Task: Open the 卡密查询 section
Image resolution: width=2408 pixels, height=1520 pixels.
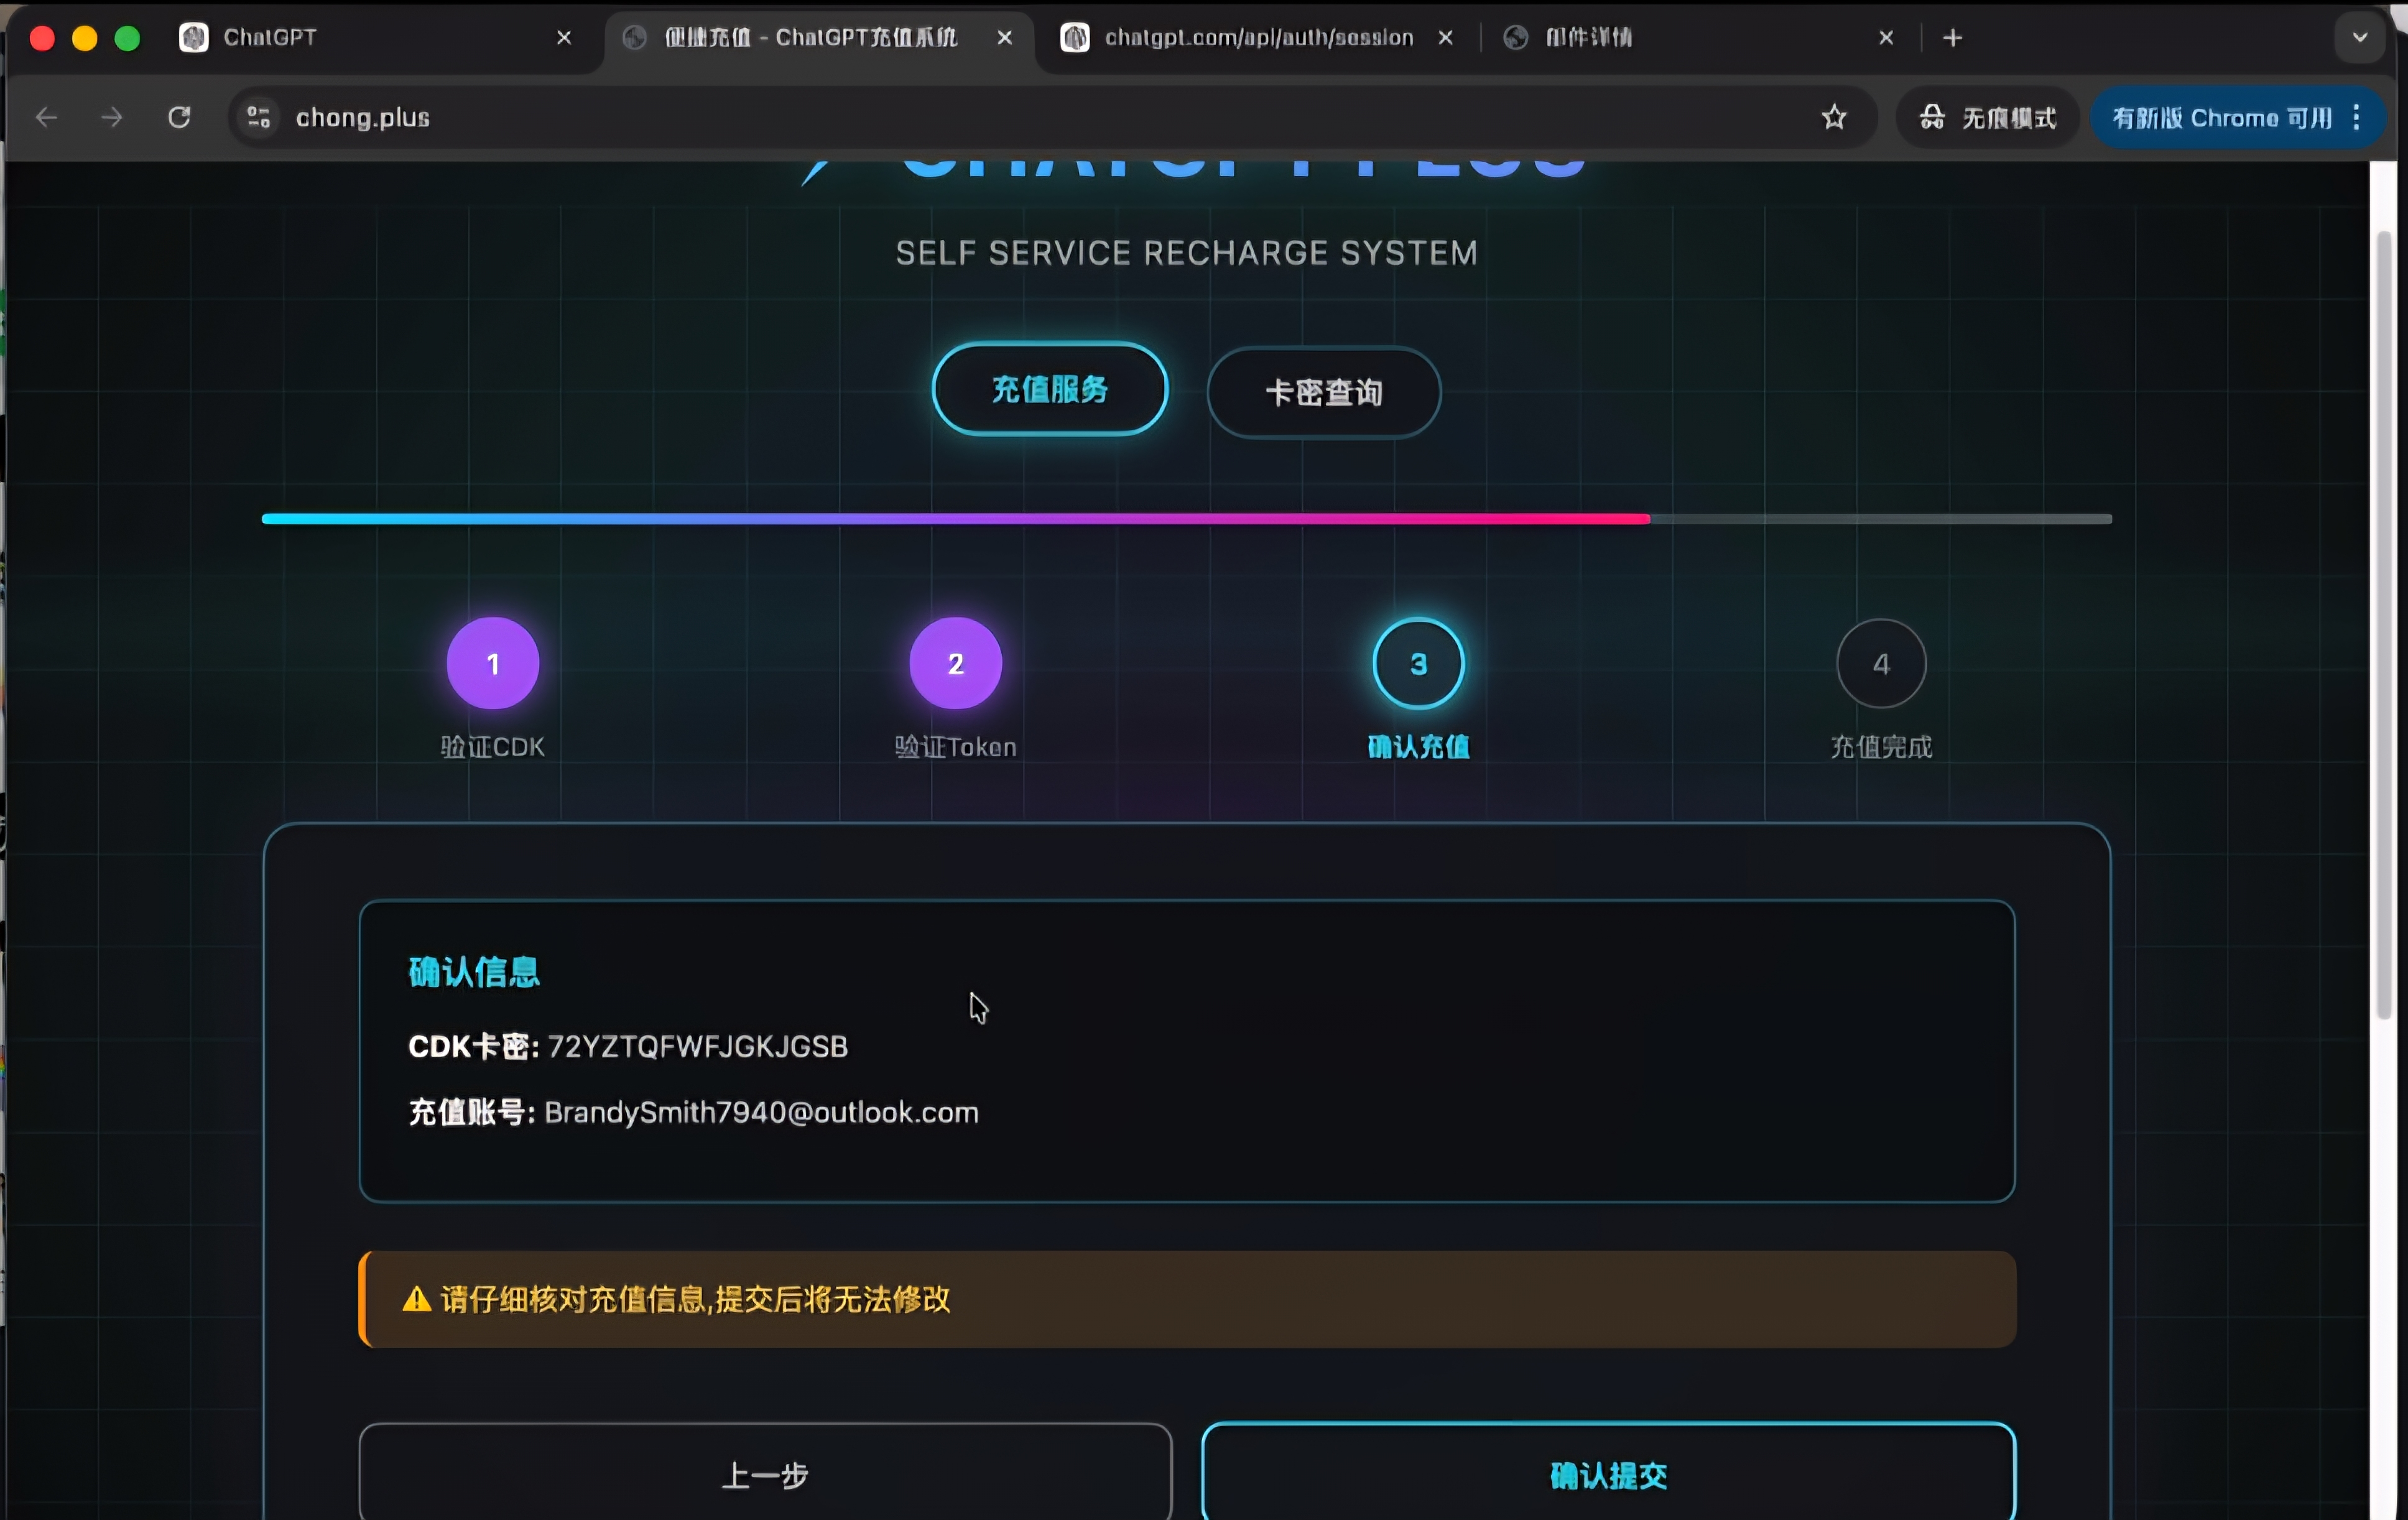Action: coord(1323,392)
